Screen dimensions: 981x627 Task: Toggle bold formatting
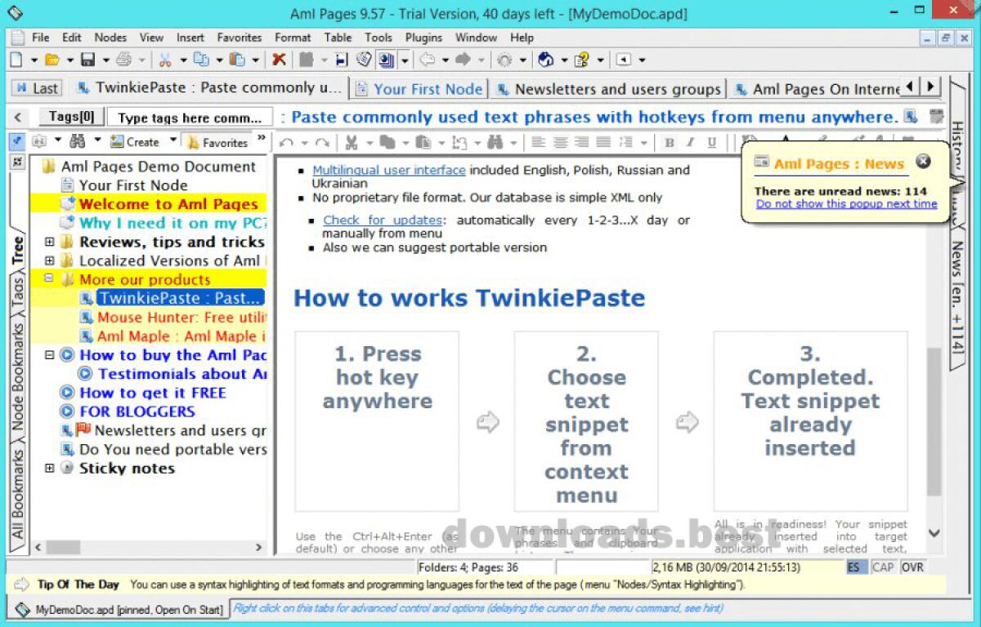tap(670, 141)
